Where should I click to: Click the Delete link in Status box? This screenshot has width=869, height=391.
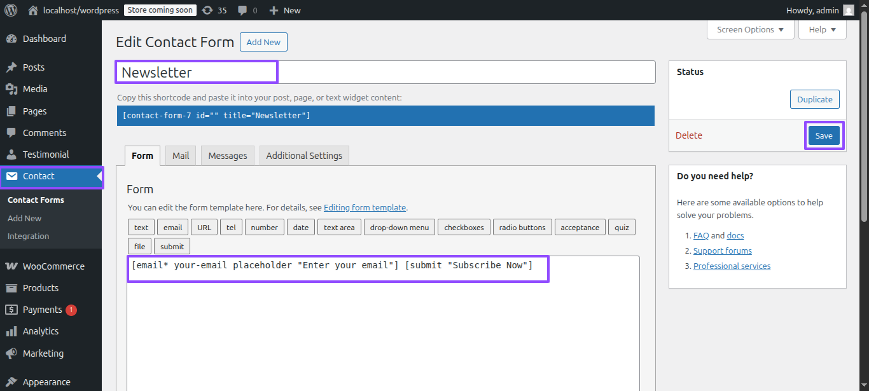tap(689, 135)
